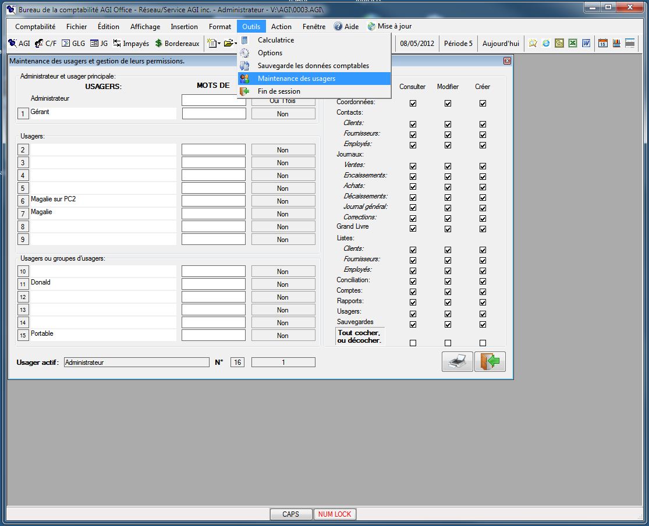649x526 pixels.
Task: Open the Comptabilité menu
Action: 35,27
